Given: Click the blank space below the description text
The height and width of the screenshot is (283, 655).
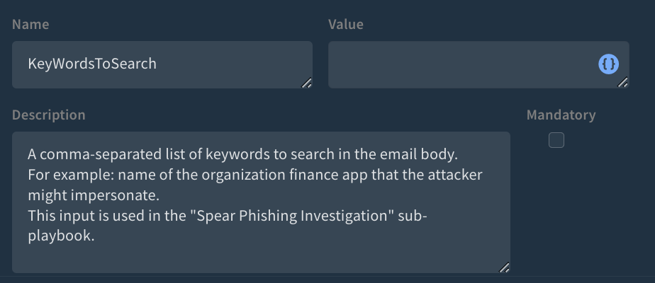Looking at the screenshot, I should (x=260, y=256).
